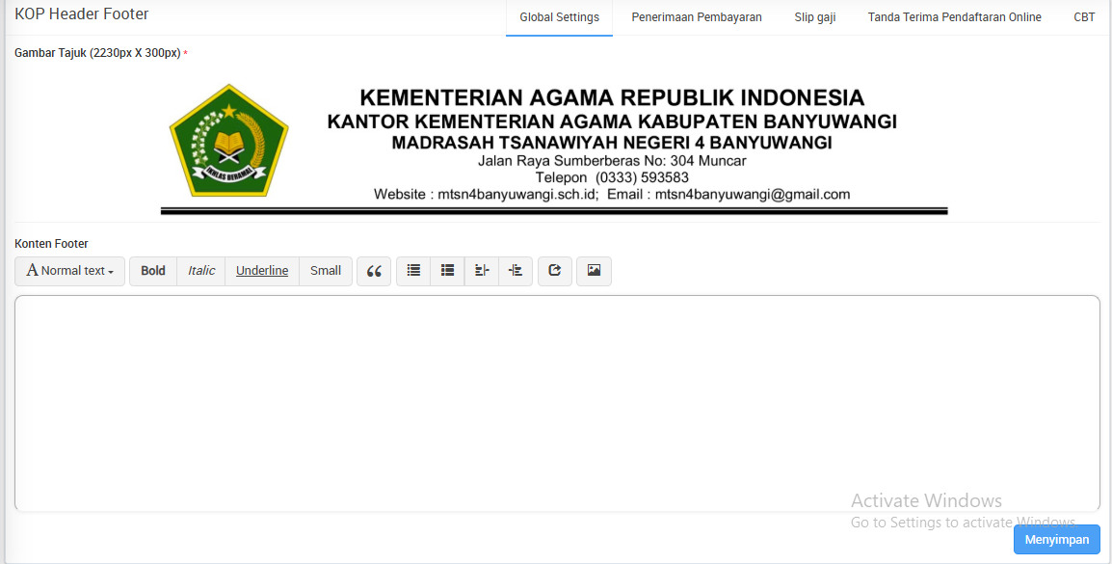Toggle Bold formatting
The width and height of the screenshot is (1112, 564).
pyautogui.click(x=153, y=271)
